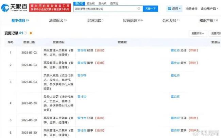Expand the 企业级产品 menu
This screenshot has height=138, width=221.
(x=209, y=8)
